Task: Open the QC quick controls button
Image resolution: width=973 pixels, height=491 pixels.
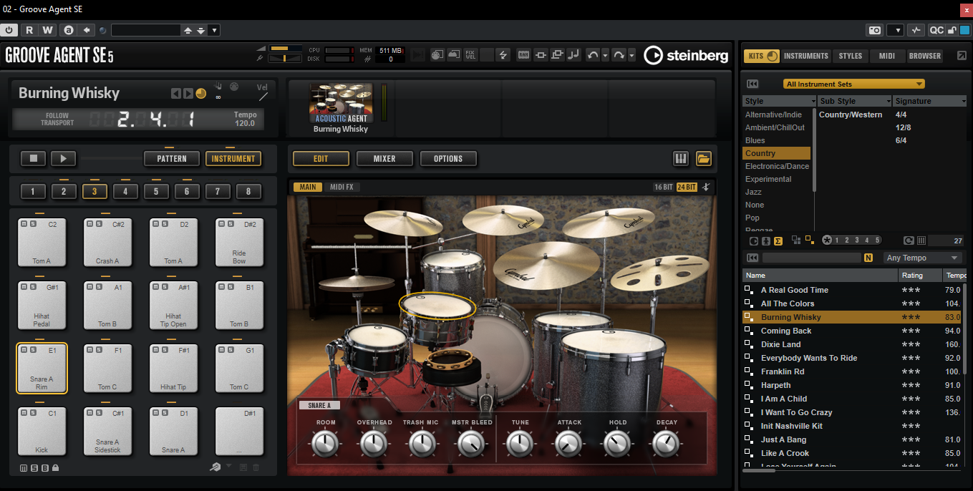Action: click(x=936, y=30)
